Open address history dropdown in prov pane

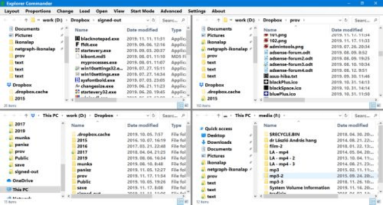pyautogui.click(x=340, y=20)
